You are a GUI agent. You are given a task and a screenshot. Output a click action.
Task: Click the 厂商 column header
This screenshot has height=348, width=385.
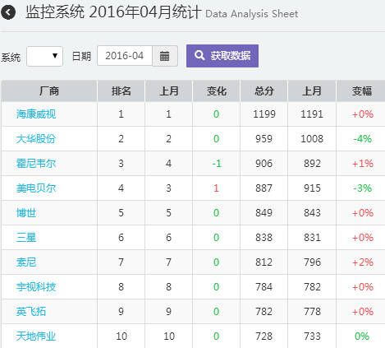tap(49, 91)
